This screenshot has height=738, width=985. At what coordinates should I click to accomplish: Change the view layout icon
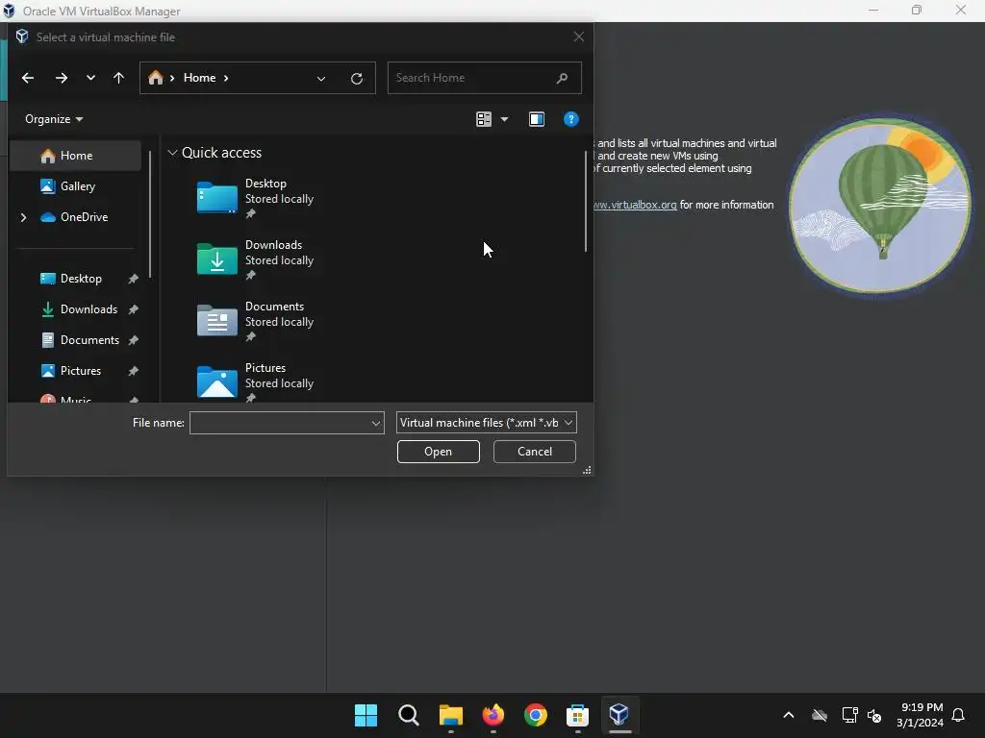(x=484, y=119)
